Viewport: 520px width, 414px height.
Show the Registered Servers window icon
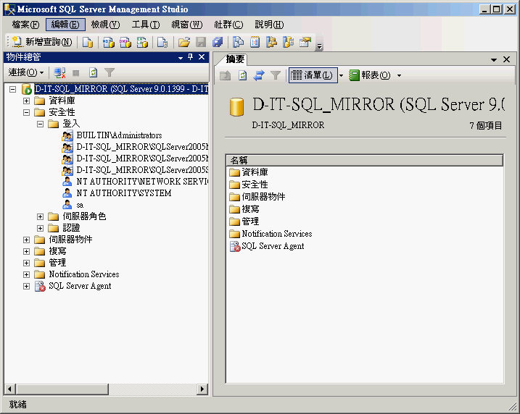click(x=238, y=42)
